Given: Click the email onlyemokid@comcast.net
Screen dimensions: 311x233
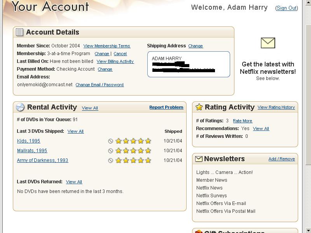Looking at the screenshot, I should (x=45, y=85).
